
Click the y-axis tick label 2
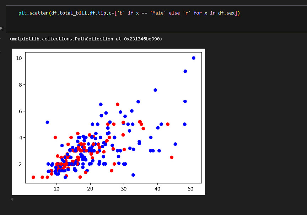(x=20, y=164)
